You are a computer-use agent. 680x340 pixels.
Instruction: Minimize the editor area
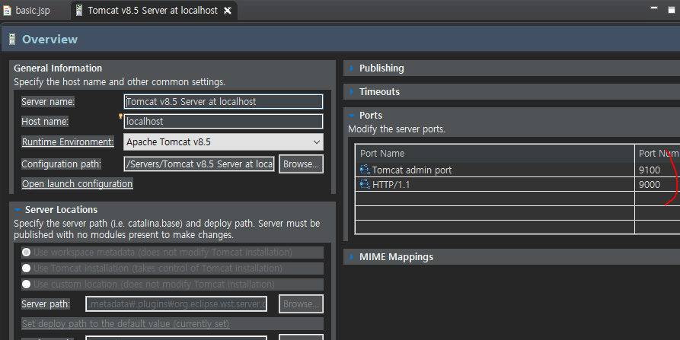tap(654, 8)
